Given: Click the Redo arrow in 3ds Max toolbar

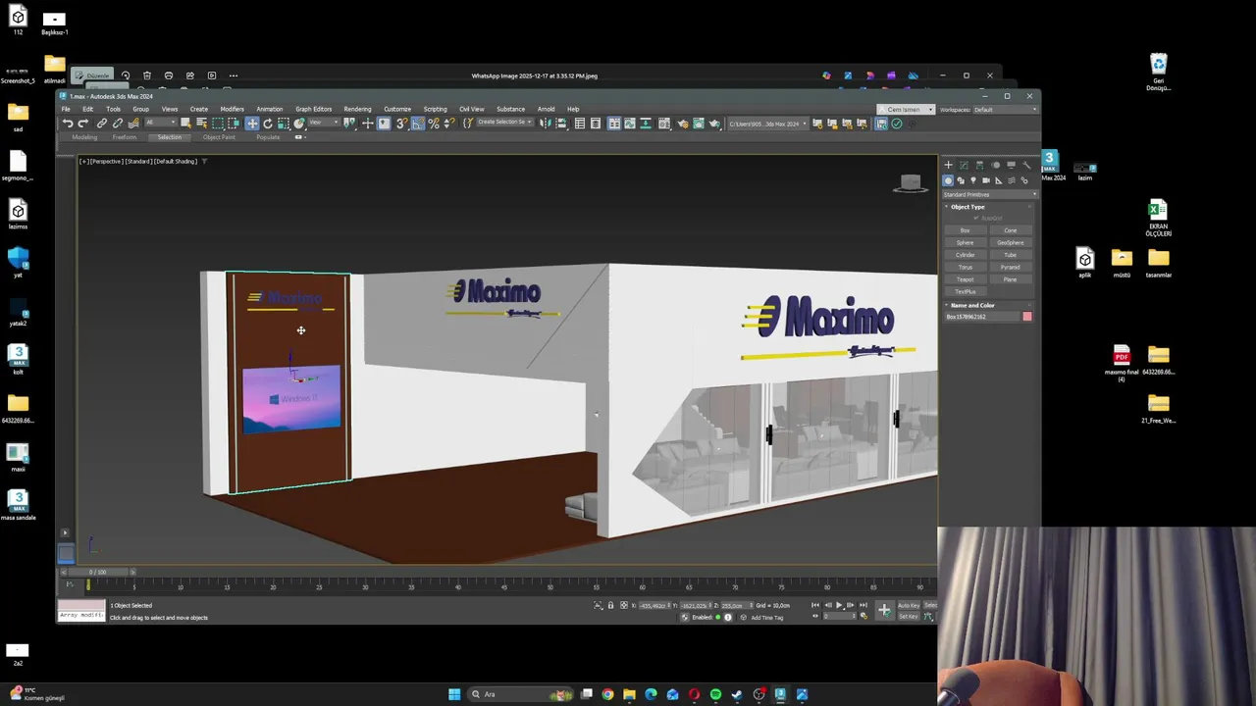Looking at the screenshot, I should pyautogui.click(x=82, y=123).
